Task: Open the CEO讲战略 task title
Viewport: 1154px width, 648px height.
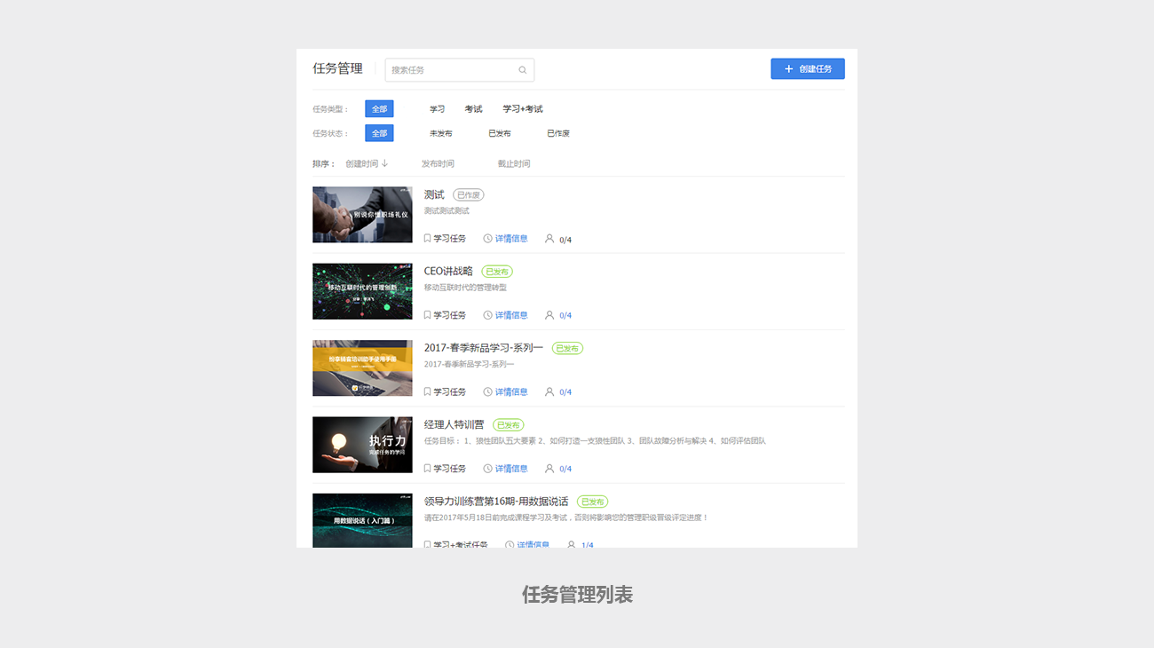Action: (448, 271)
